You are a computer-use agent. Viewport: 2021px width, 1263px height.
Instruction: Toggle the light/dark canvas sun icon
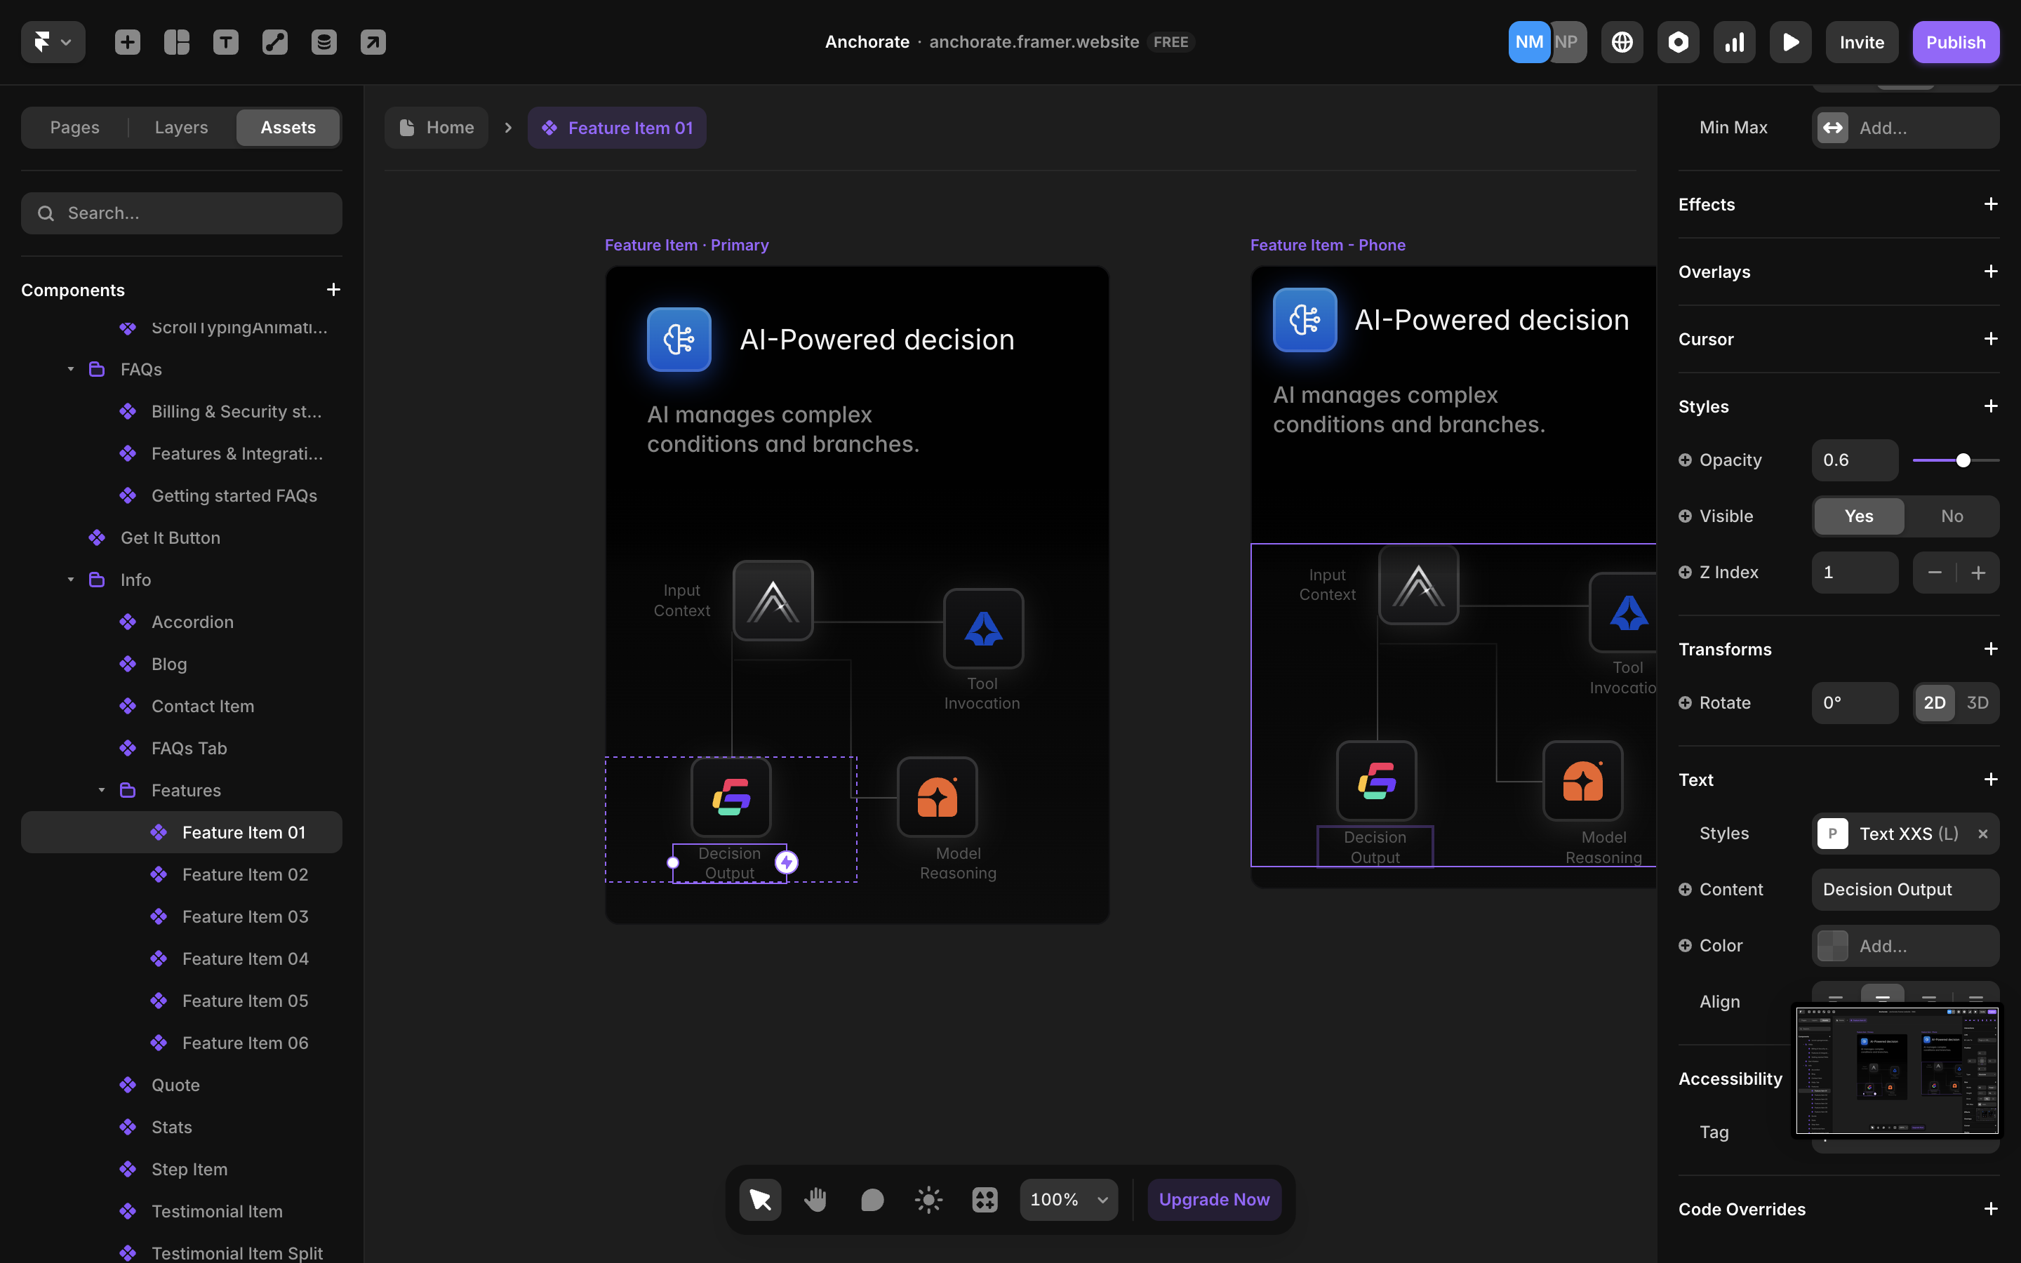928,1200
